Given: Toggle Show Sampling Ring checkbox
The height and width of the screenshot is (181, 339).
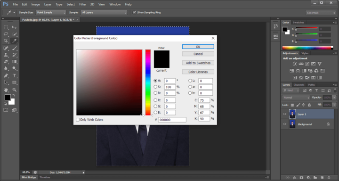Looking at the screenshot, I should pos(135,12).
